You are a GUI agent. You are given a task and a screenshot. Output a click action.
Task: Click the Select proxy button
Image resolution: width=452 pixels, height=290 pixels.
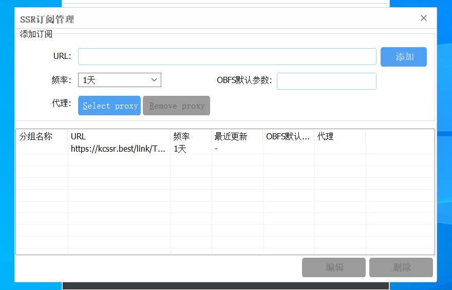click(109, 106)
